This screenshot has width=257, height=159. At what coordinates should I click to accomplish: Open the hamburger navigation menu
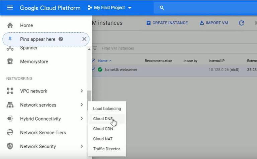10,8
